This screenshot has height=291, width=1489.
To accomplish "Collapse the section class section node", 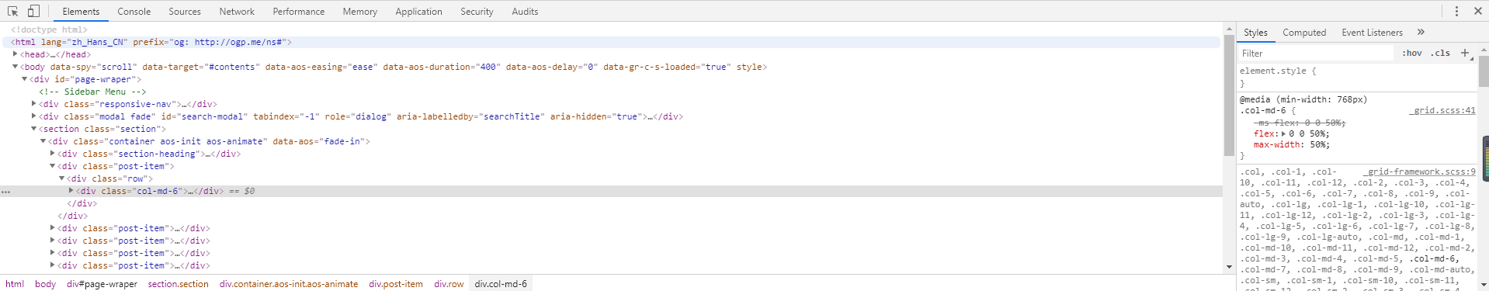I will (33, 129).
